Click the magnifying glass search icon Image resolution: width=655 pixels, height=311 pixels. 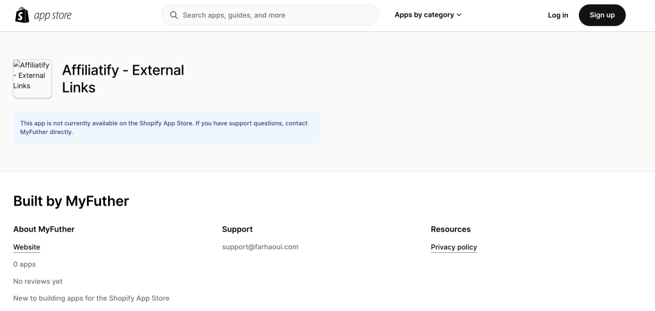coord(173,15)
